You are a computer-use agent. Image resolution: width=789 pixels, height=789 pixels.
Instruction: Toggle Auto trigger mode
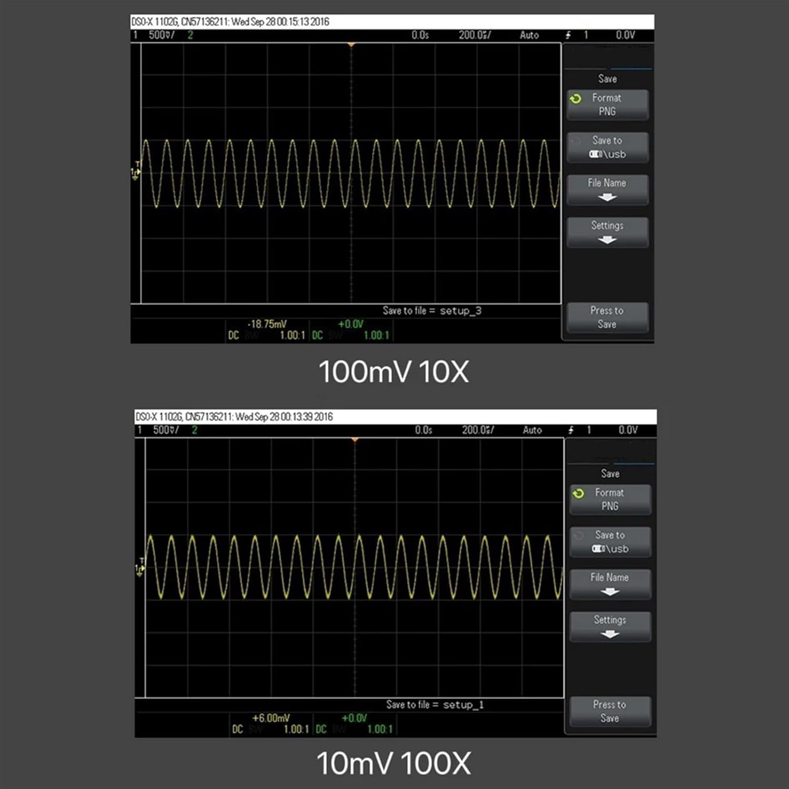[x=529, y=35]
